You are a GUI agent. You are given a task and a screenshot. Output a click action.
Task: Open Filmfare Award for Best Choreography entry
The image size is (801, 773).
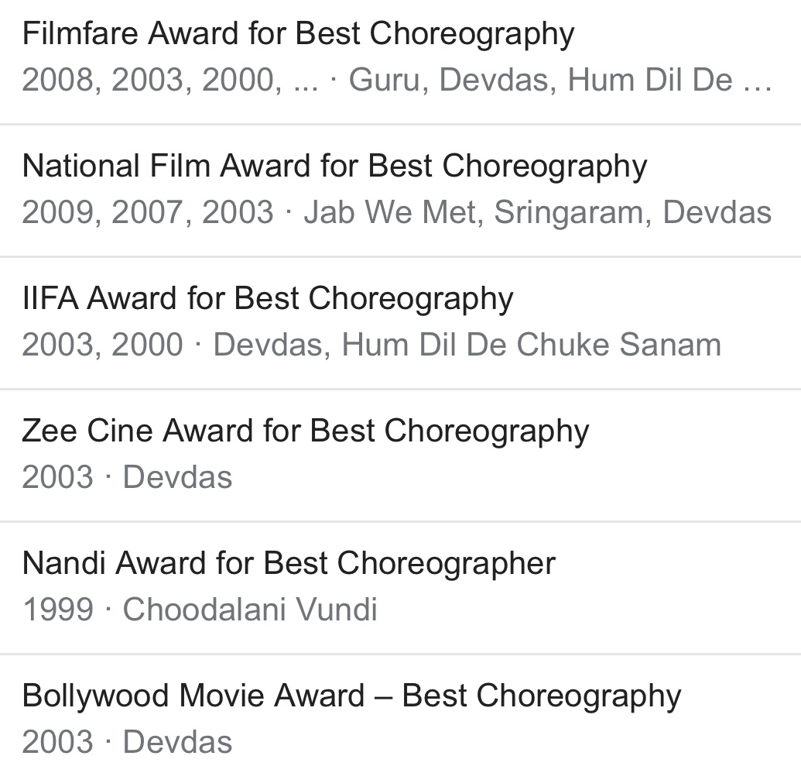click(x=298, y=34)
